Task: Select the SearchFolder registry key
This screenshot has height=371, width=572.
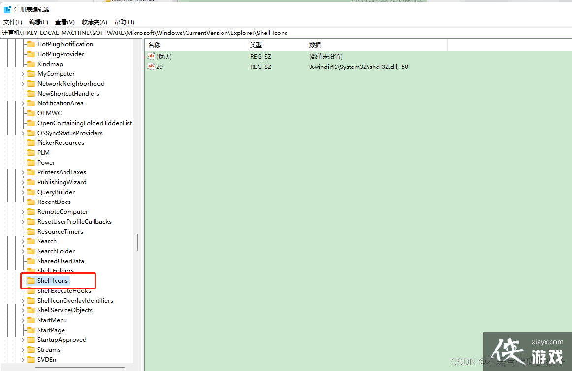Action: (56, 251)
